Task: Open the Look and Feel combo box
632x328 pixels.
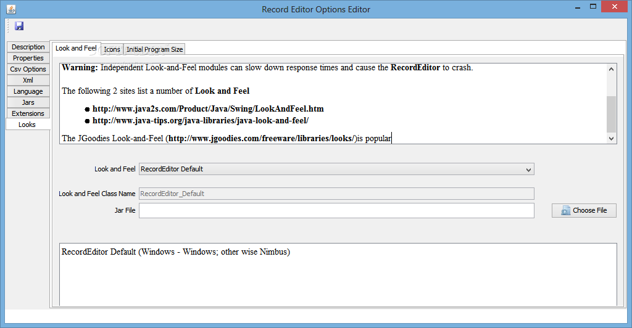Action: click(x=336, y=169)
